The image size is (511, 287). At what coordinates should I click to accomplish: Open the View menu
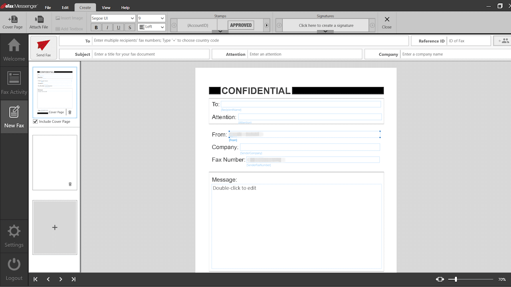(x=106, y=7)
